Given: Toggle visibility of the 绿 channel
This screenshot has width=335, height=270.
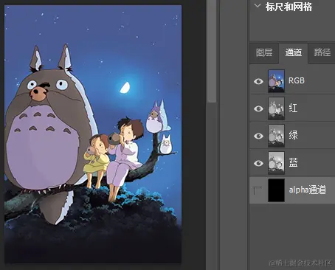Looking at the screenshot, I should click(258, 136).
